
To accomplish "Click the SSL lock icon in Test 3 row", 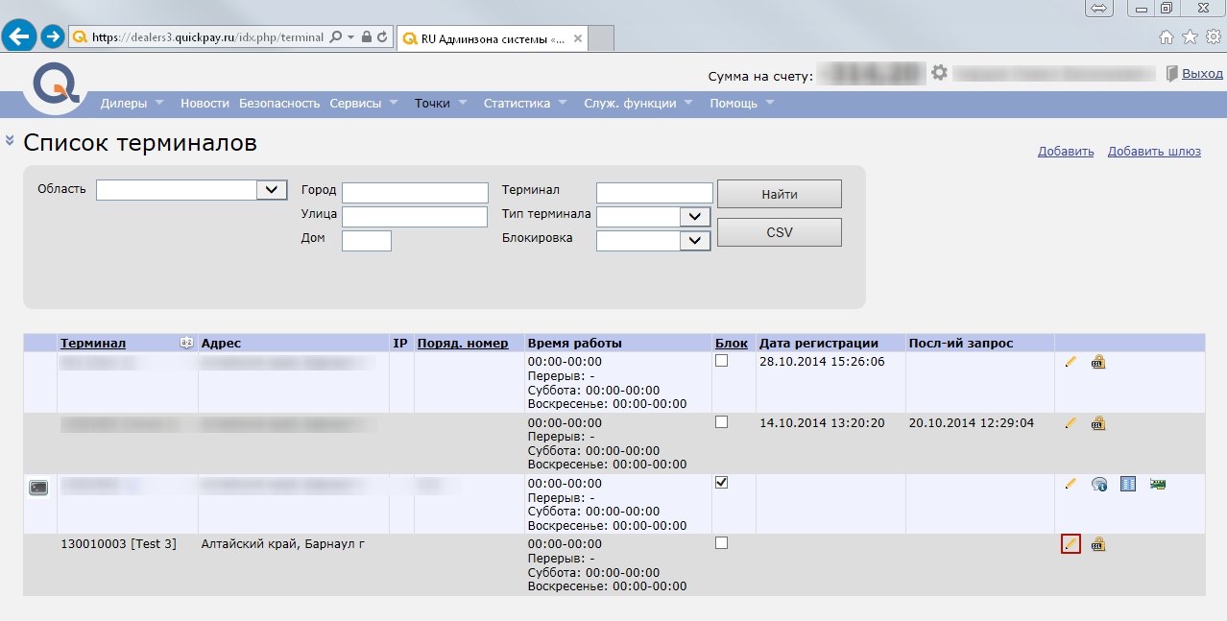I will click(1098, 544).
